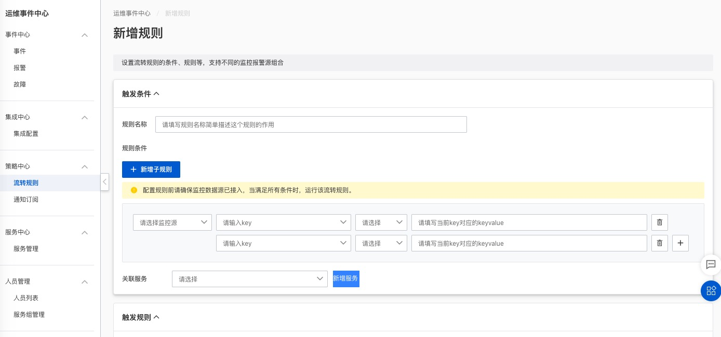Collapse the 触发规则 section
Image resolution: width=721 pixels, height=337 pixels.
click(156, 317)
